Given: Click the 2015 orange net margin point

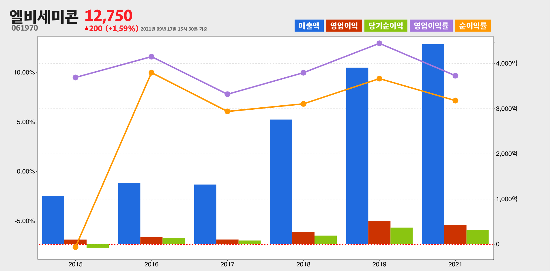Looking at the screenshot, I should pyautogui.click(x=76, y=247).
